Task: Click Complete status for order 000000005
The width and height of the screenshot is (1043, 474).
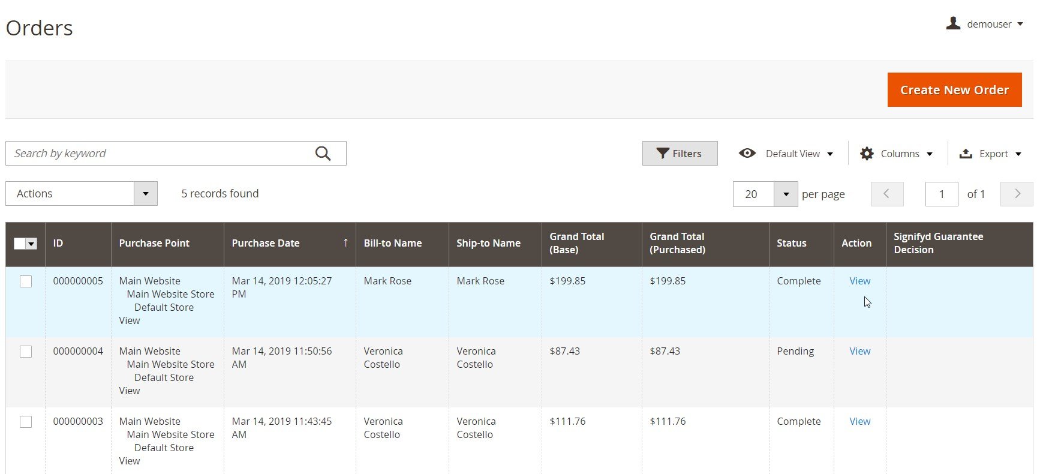Action: tap(798, 281)
